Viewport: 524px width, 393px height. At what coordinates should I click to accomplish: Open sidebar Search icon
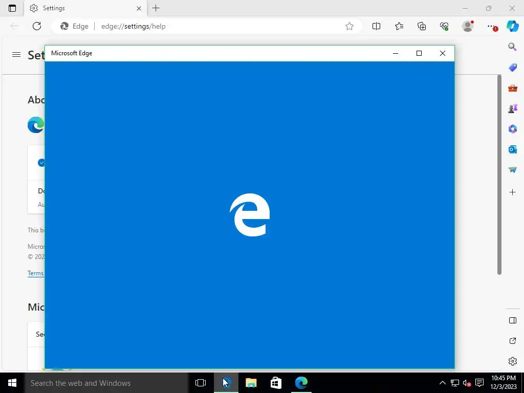(x=512, y=47)
